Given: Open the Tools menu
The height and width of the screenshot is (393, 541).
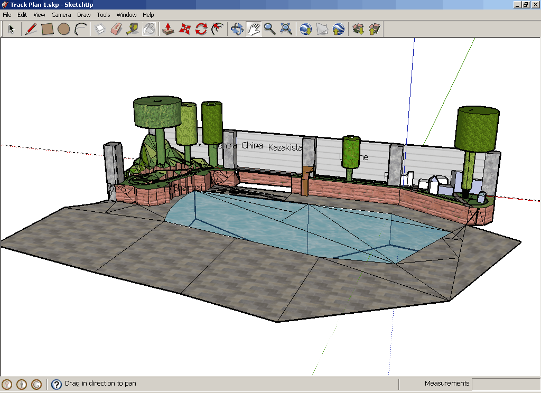Looking at the screenshot, I should [103, 15].
